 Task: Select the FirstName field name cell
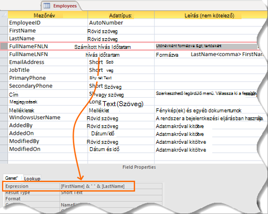[48, 30]
